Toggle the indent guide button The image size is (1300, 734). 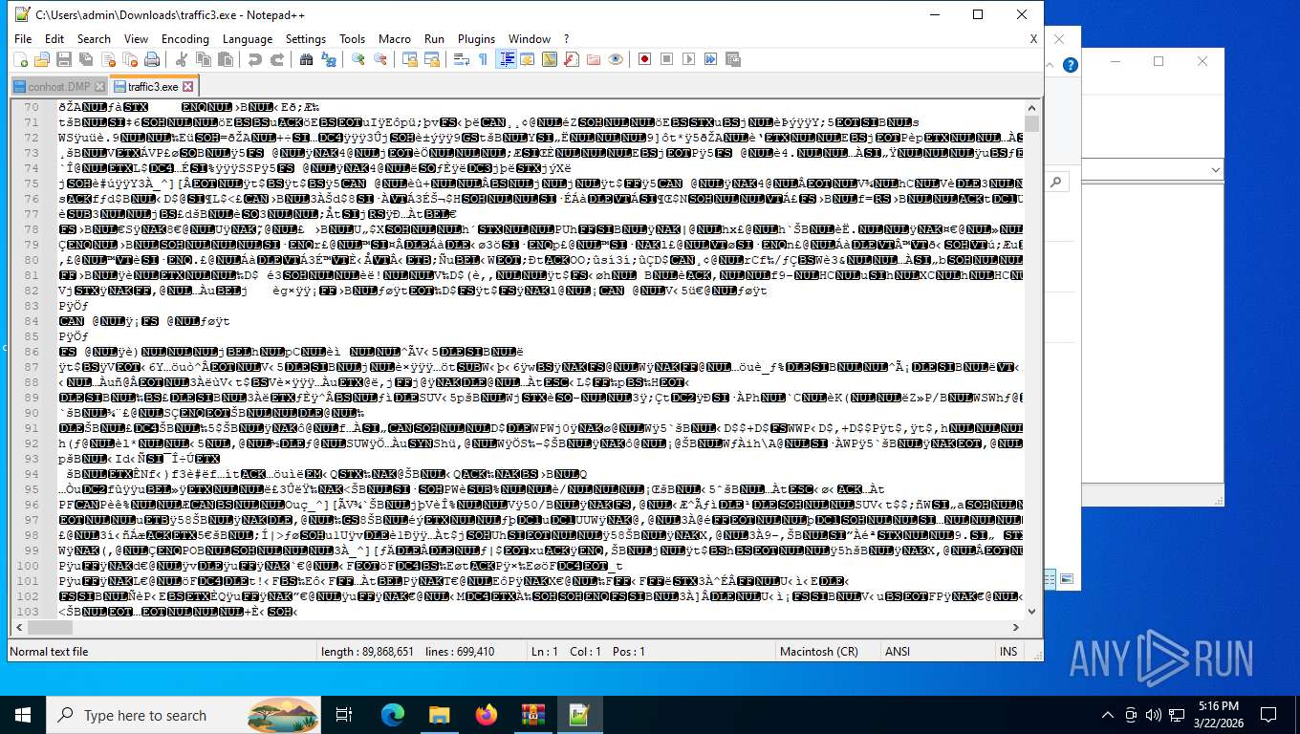coord(506,59)
